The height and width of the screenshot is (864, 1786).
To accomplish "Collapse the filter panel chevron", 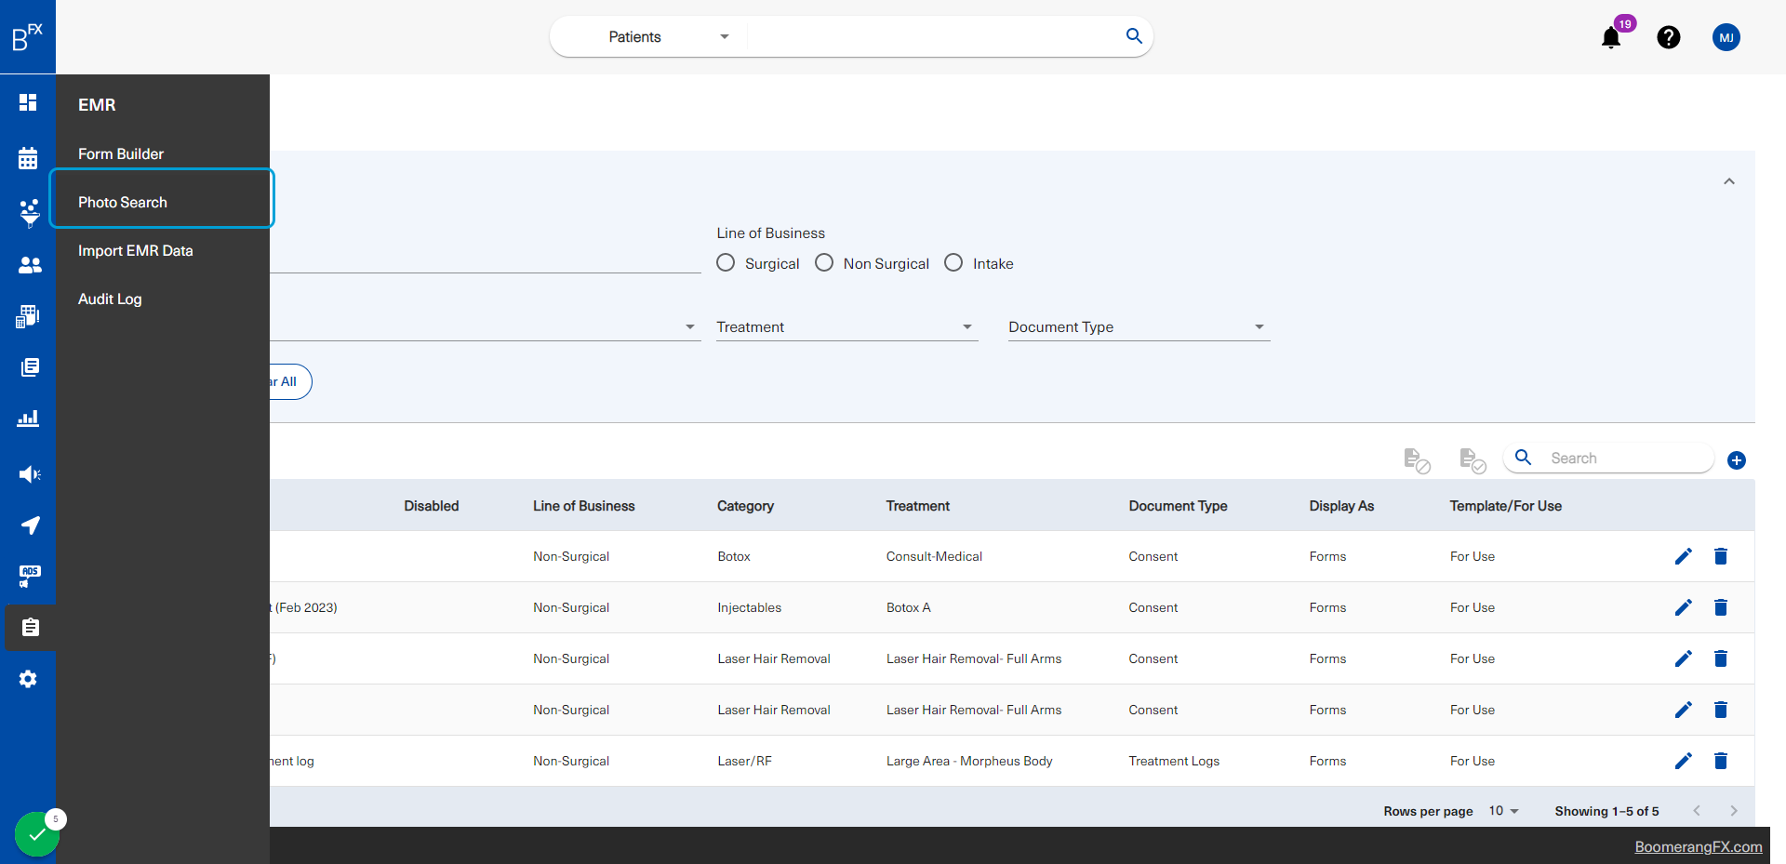I will pyautogui.click(x=1729, y=181).
